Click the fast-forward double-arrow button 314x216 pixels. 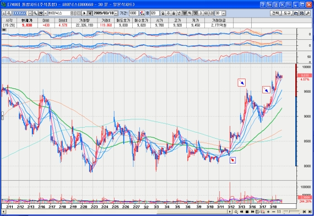point(252,212)
